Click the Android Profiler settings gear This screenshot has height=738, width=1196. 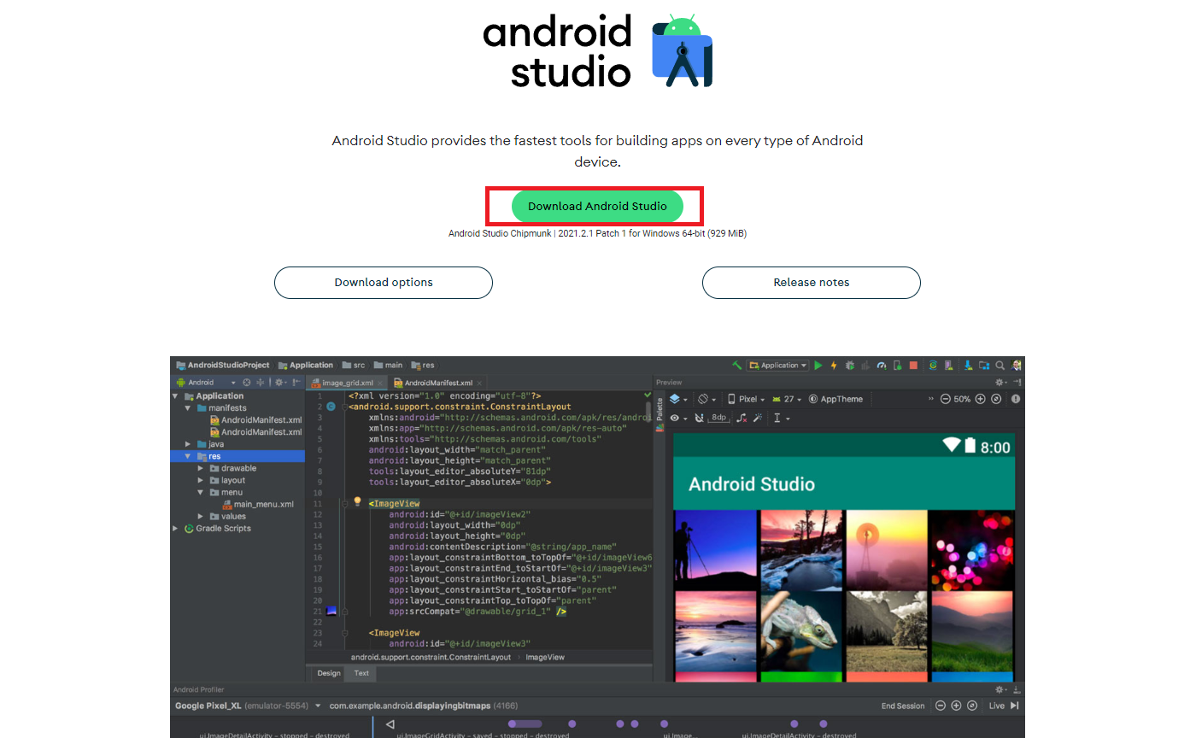click(1000, 689)
